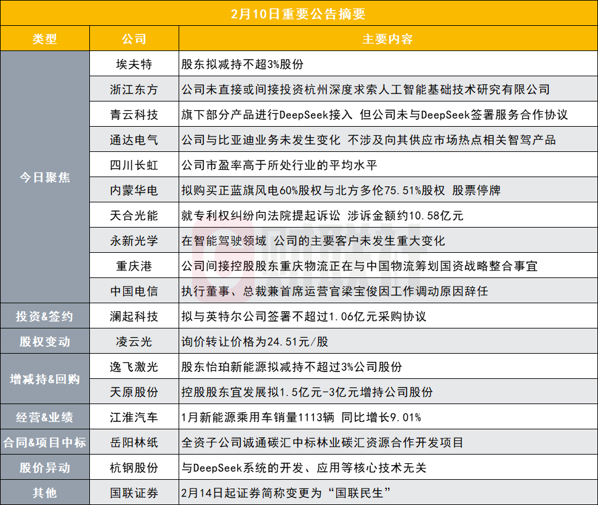Click company name '凌云光'

(x=134, y=341)
